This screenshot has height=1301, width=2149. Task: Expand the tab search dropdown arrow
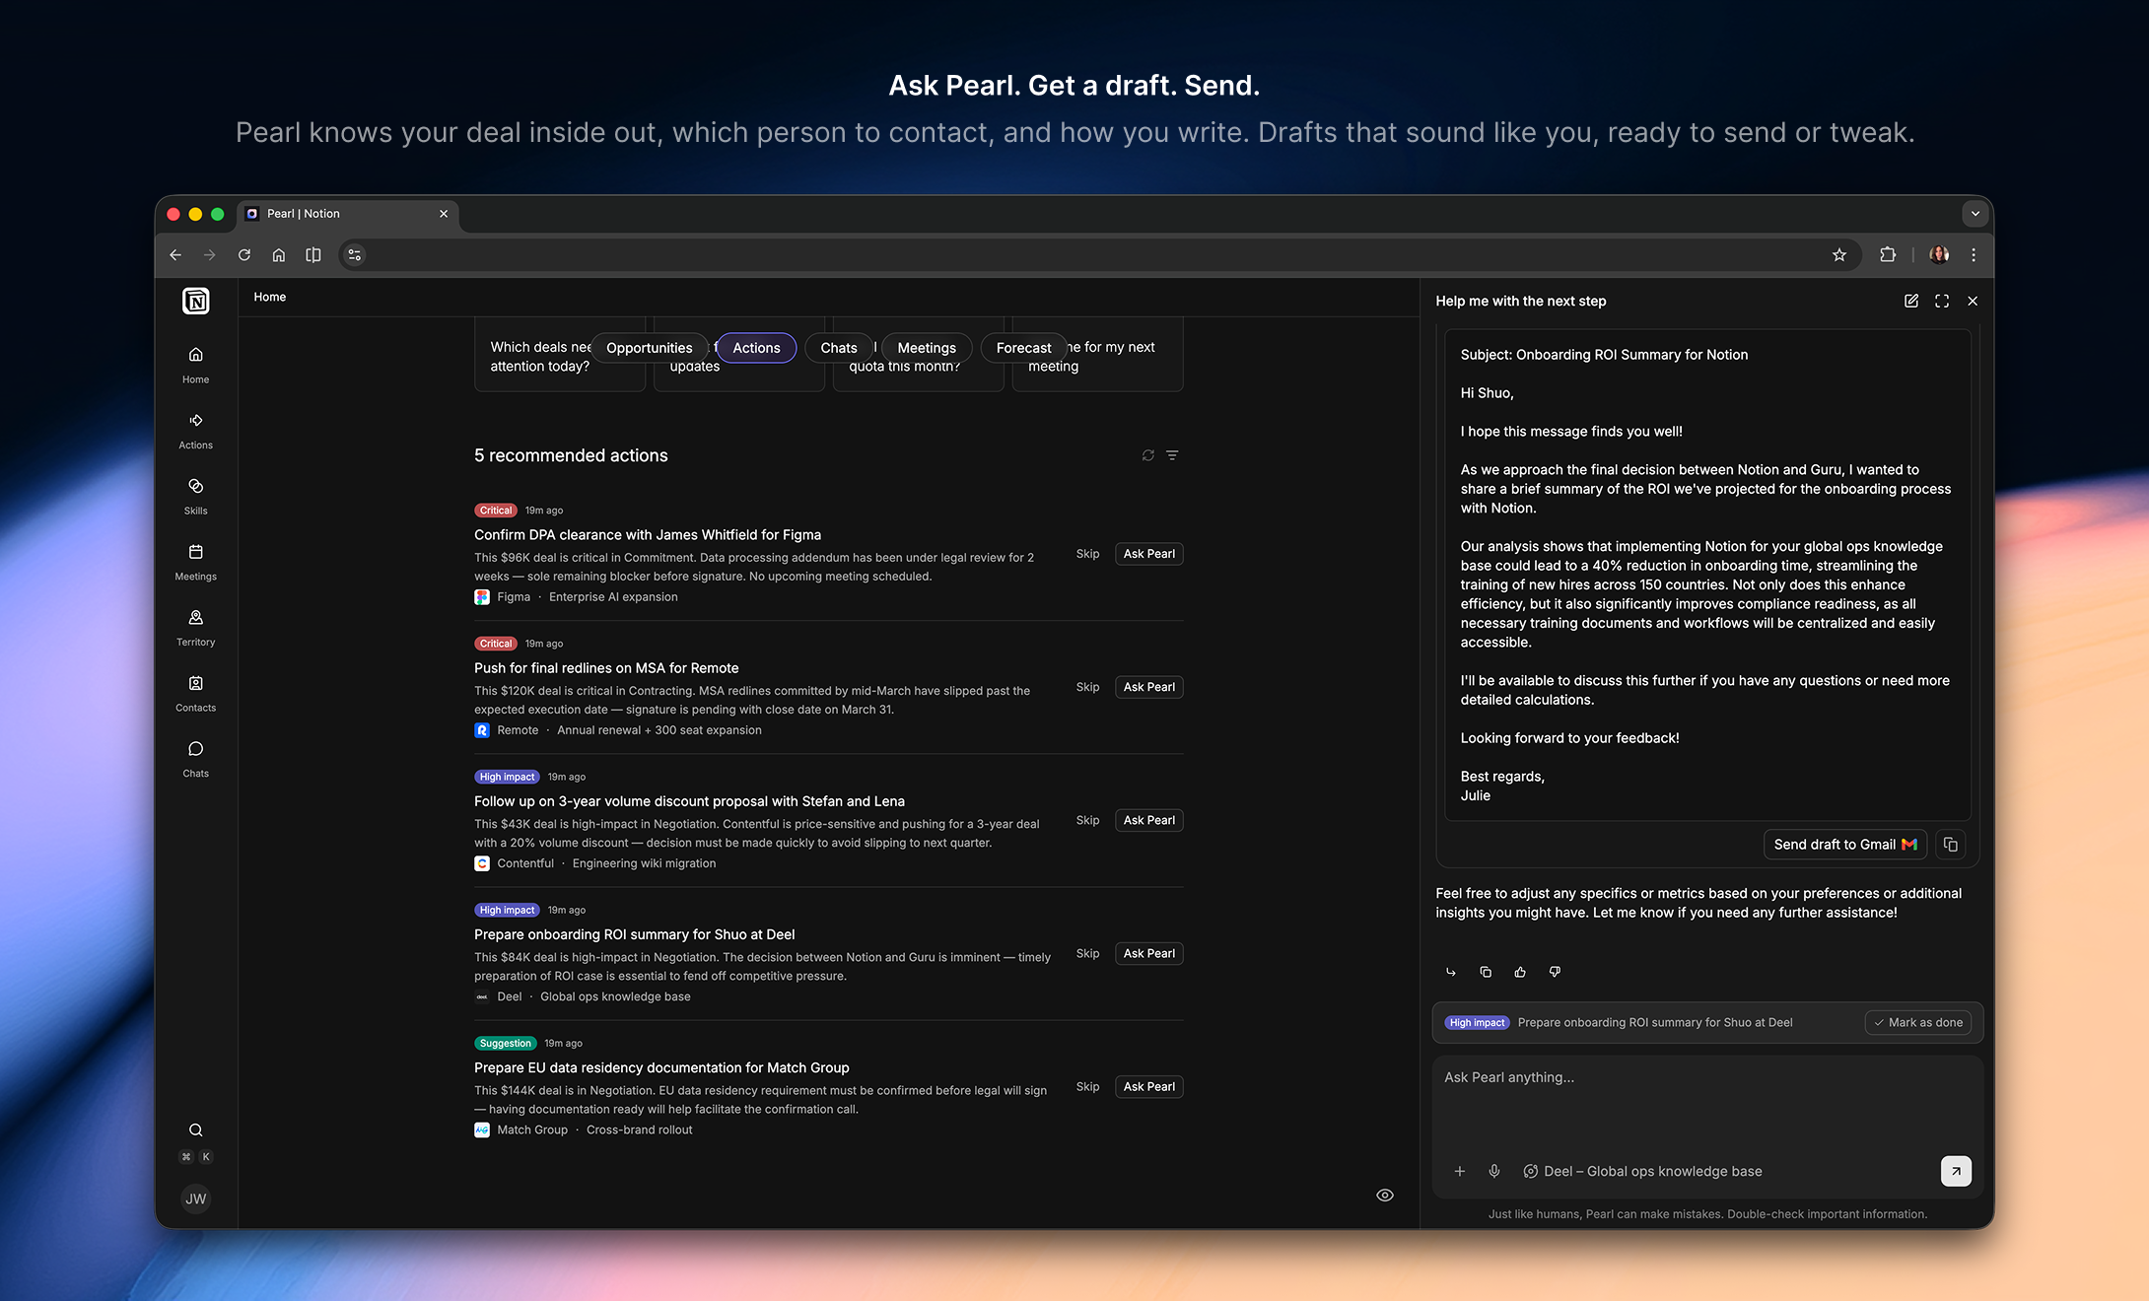click(x=1975, y=214)
